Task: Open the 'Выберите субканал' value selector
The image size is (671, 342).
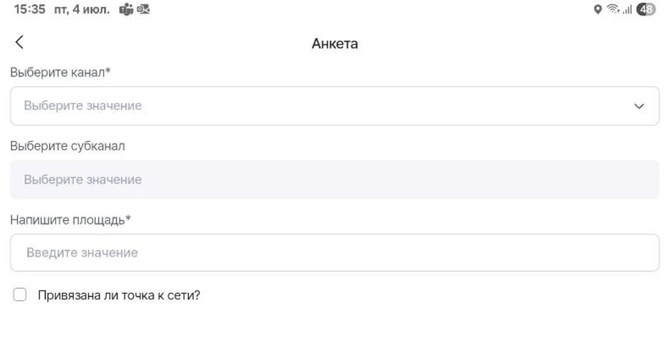Action: 335,179
